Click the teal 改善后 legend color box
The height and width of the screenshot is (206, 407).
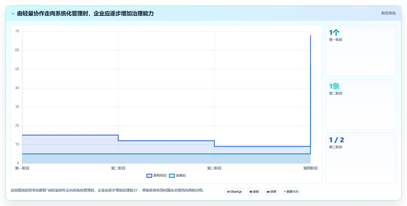click(172, 175)
